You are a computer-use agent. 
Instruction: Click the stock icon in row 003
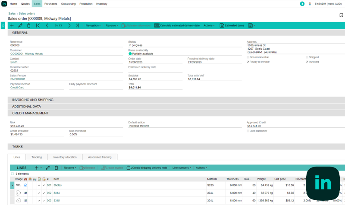point(25,201)
